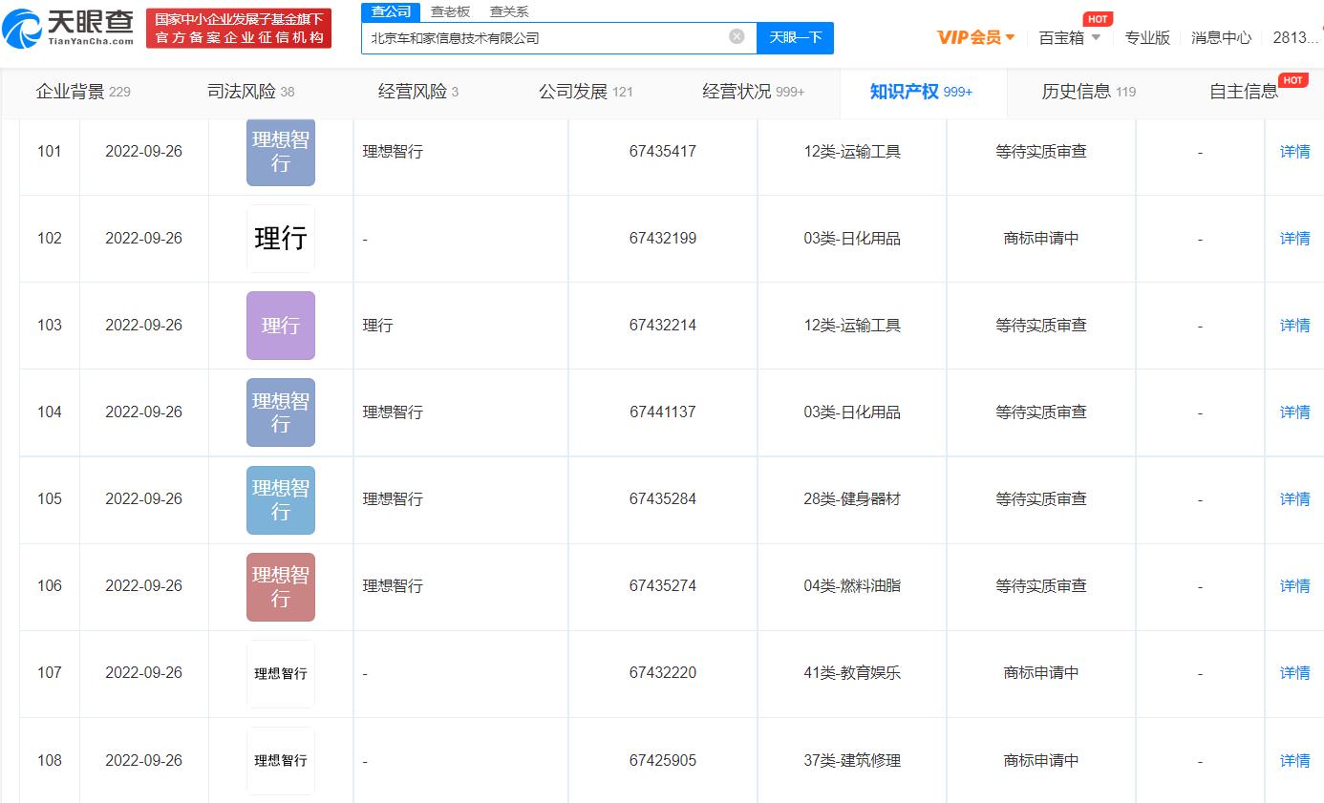1324x803 pixels.
Task: Open 专业版 link
Action: point(1147,37)
